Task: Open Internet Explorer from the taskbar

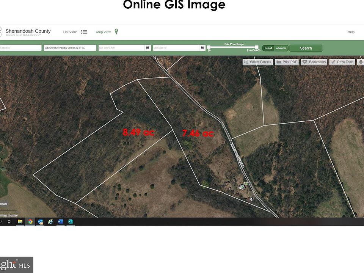Action: [x=50, y=222]
